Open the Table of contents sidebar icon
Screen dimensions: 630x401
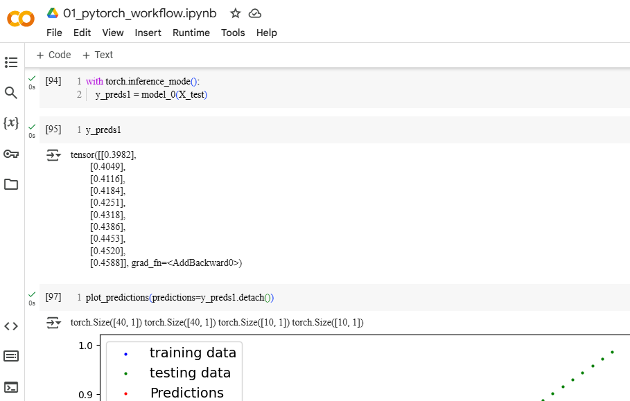pyautogui.click(x=11, y=62)
